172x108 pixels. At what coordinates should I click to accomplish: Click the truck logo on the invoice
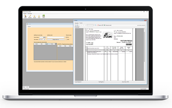[x=108, y=35]
